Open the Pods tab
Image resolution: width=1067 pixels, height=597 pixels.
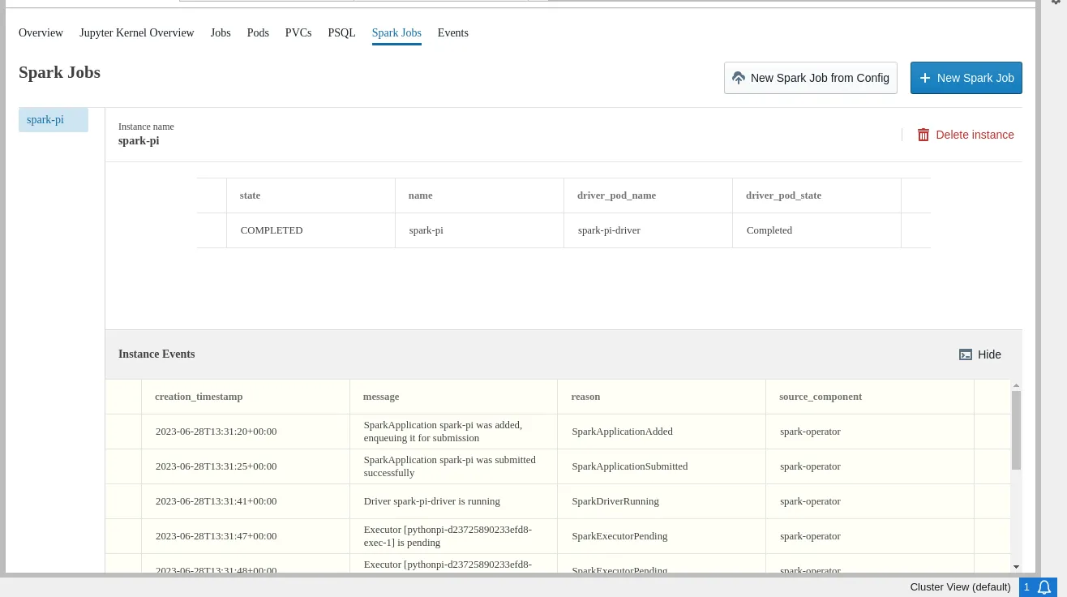click(258, 33)
